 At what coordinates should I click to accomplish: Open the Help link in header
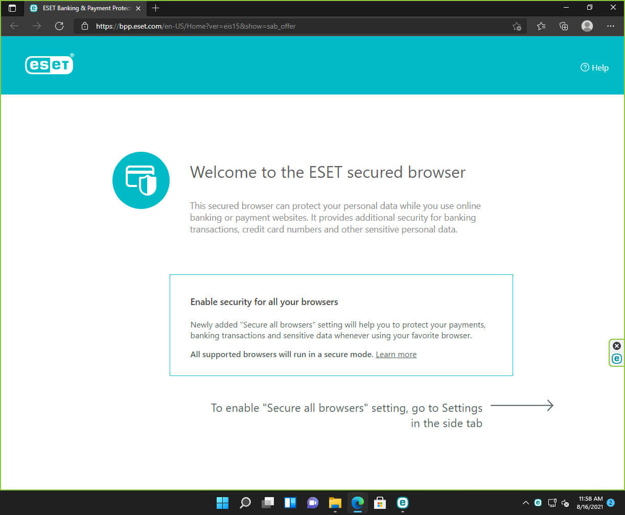(594, 67)
